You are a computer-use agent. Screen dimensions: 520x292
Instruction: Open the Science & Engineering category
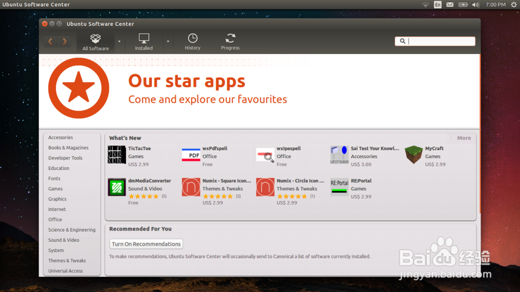(x=72, y=230)
